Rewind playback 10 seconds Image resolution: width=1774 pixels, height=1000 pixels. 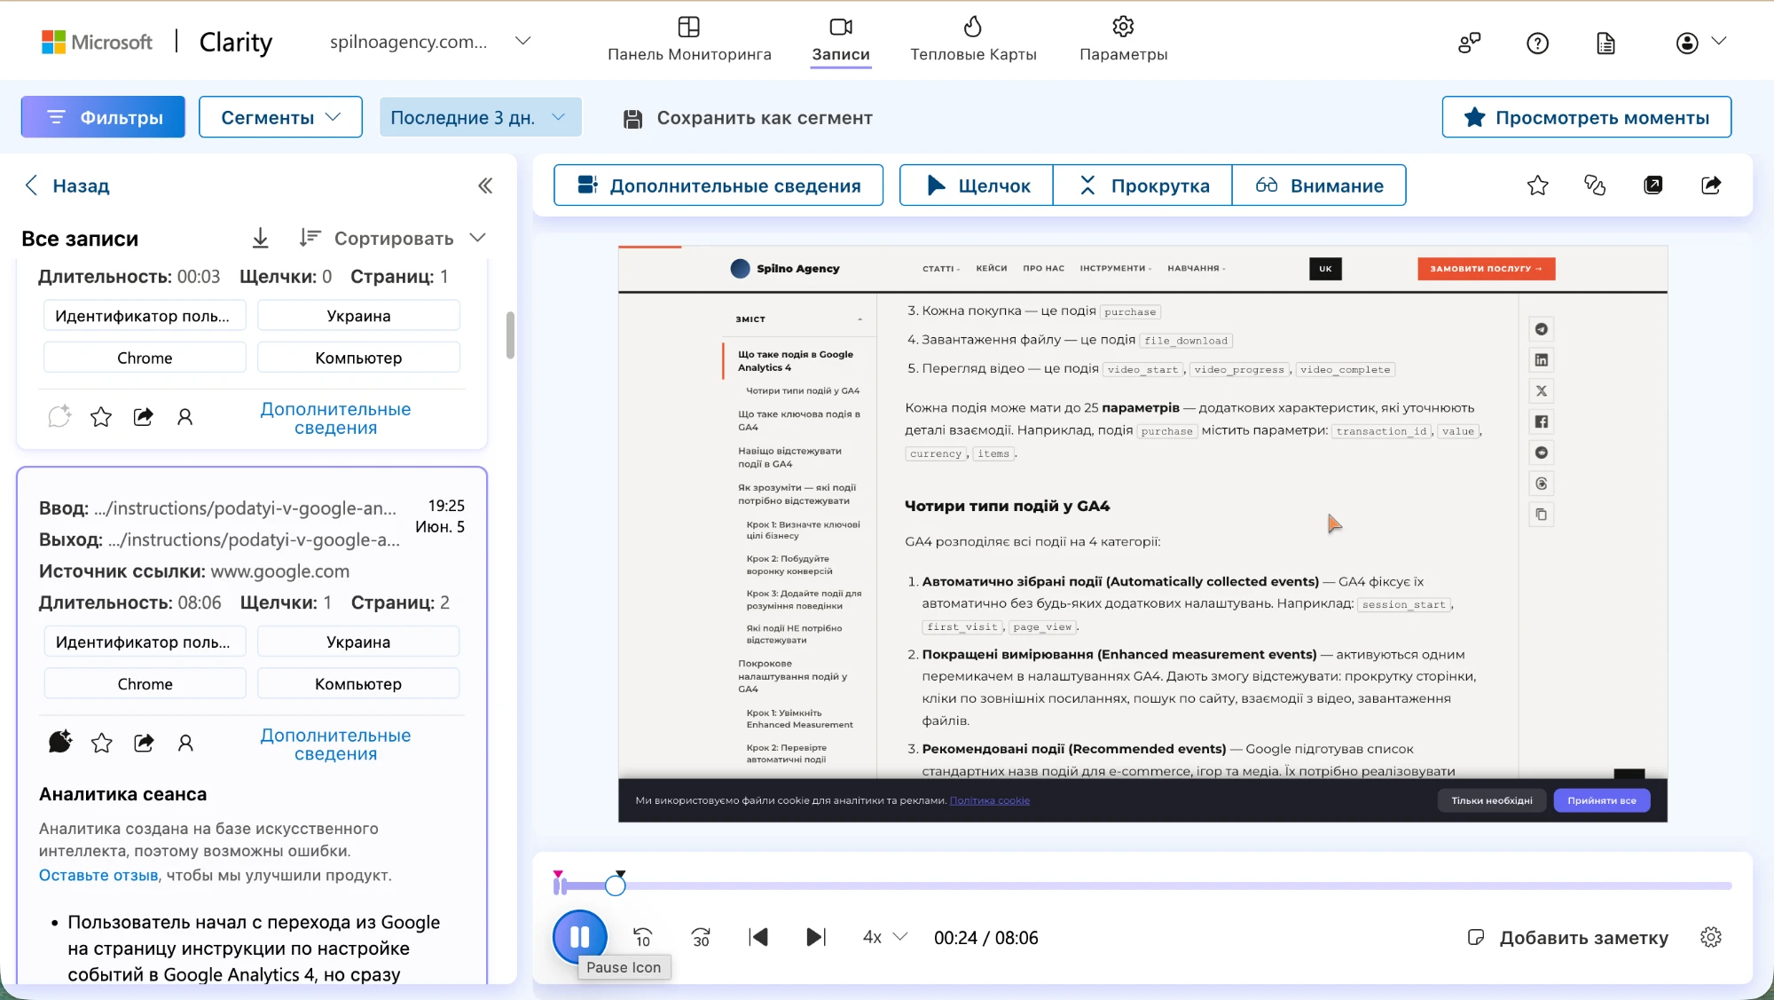(x=642, y=937)
